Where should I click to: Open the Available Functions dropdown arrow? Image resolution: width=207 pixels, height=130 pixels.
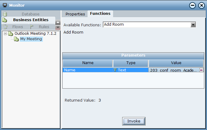pos(193,24)
